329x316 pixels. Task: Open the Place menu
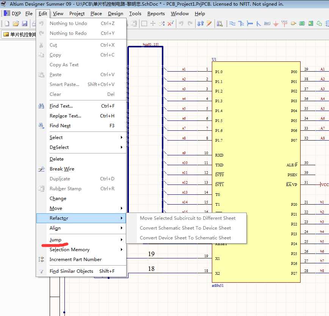pyautogui.click(x=96, y=14)
